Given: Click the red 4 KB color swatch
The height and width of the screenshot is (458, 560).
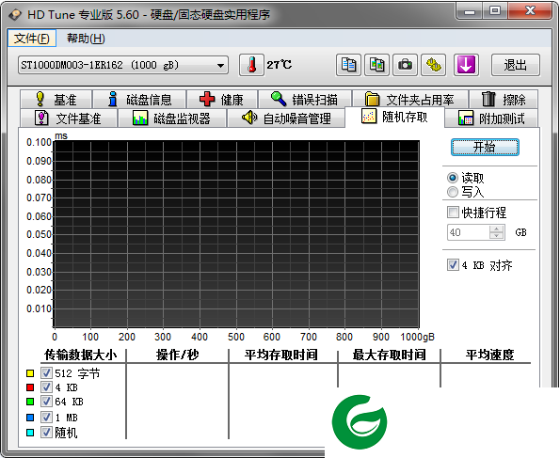Looking at the screenshot, I should tap(30, 387).
